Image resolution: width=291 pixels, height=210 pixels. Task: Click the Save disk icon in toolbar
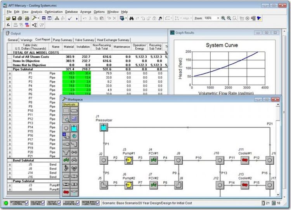(x=14, y=18)
